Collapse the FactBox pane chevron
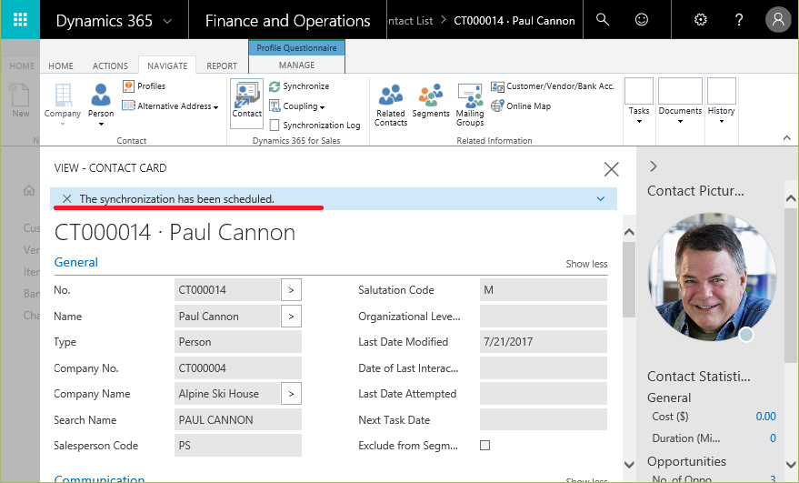 coord(654,166)
